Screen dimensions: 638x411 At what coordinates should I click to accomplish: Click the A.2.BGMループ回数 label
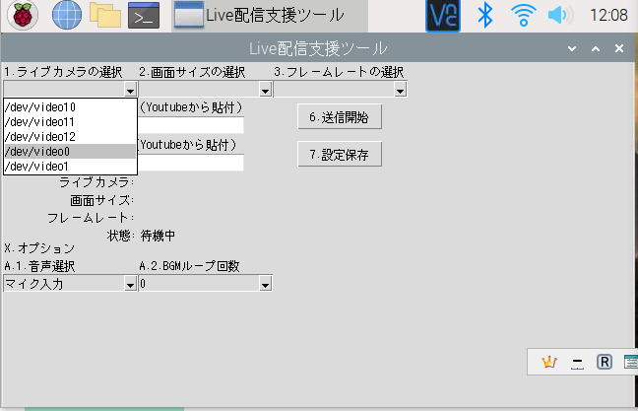pyautogui.click(x=189, y=266)
